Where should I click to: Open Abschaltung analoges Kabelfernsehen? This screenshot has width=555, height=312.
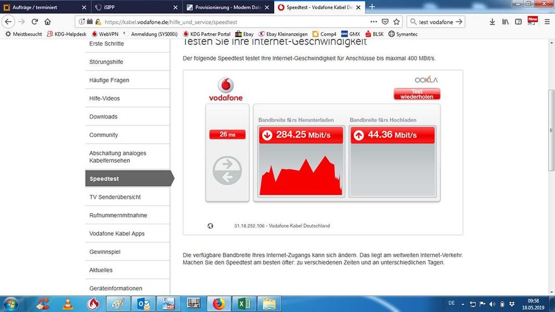click(118, 157)
